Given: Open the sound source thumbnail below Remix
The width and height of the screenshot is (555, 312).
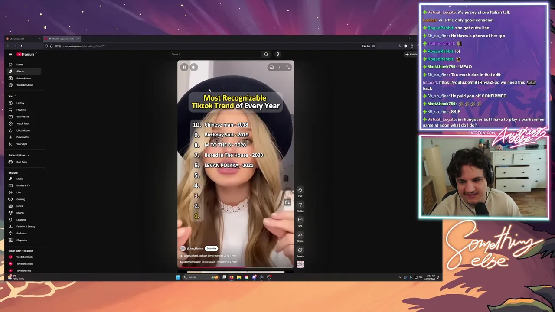Looking at the screenshot, I should coord(300,264).
